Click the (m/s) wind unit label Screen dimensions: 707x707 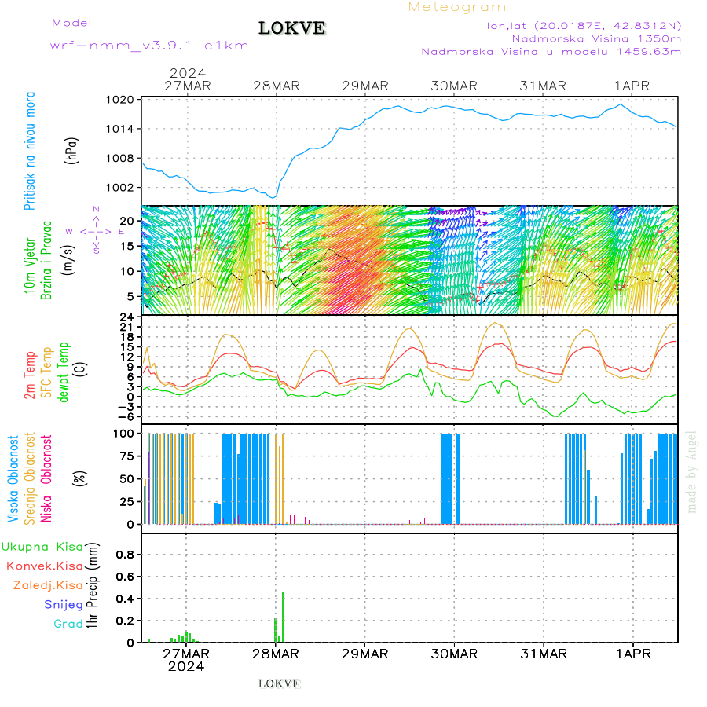(68, 260)
